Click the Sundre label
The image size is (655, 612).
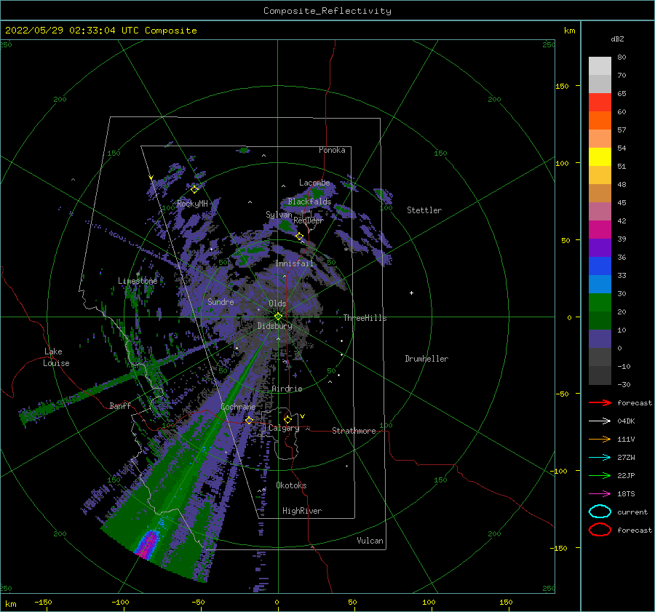(x=221, y=301)
